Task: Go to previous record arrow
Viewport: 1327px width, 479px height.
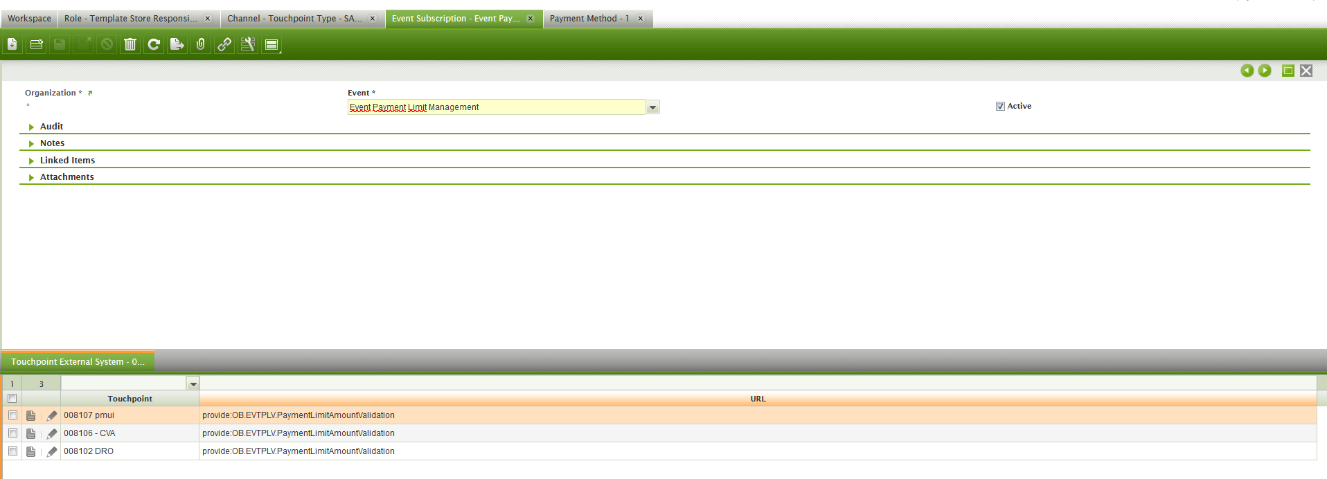Action: 1247,71
